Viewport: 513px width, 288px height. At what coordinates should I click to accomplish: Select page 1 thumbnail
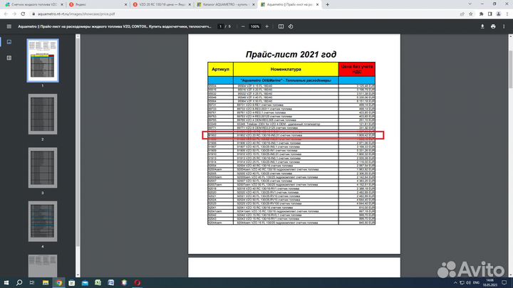[42, 60]
